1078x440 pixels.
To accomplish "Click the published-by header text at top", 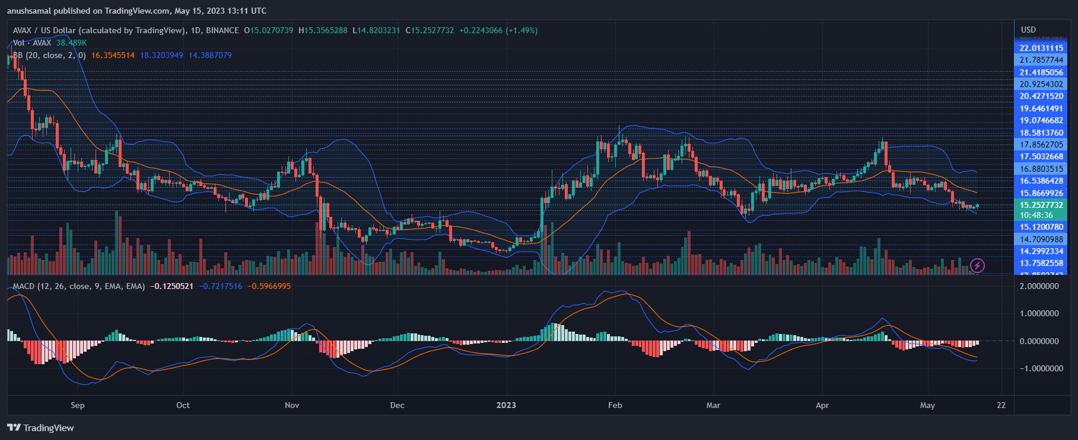I will (137, 11).
